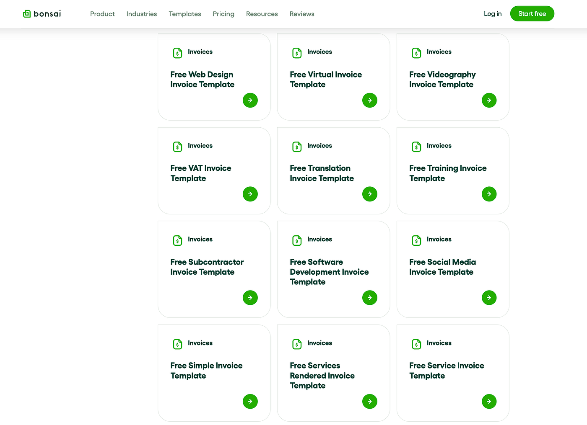Screen dimensions: 587x425
Task: Open Free Web Design Invoice Template title
Action: (x=203, y=80)
